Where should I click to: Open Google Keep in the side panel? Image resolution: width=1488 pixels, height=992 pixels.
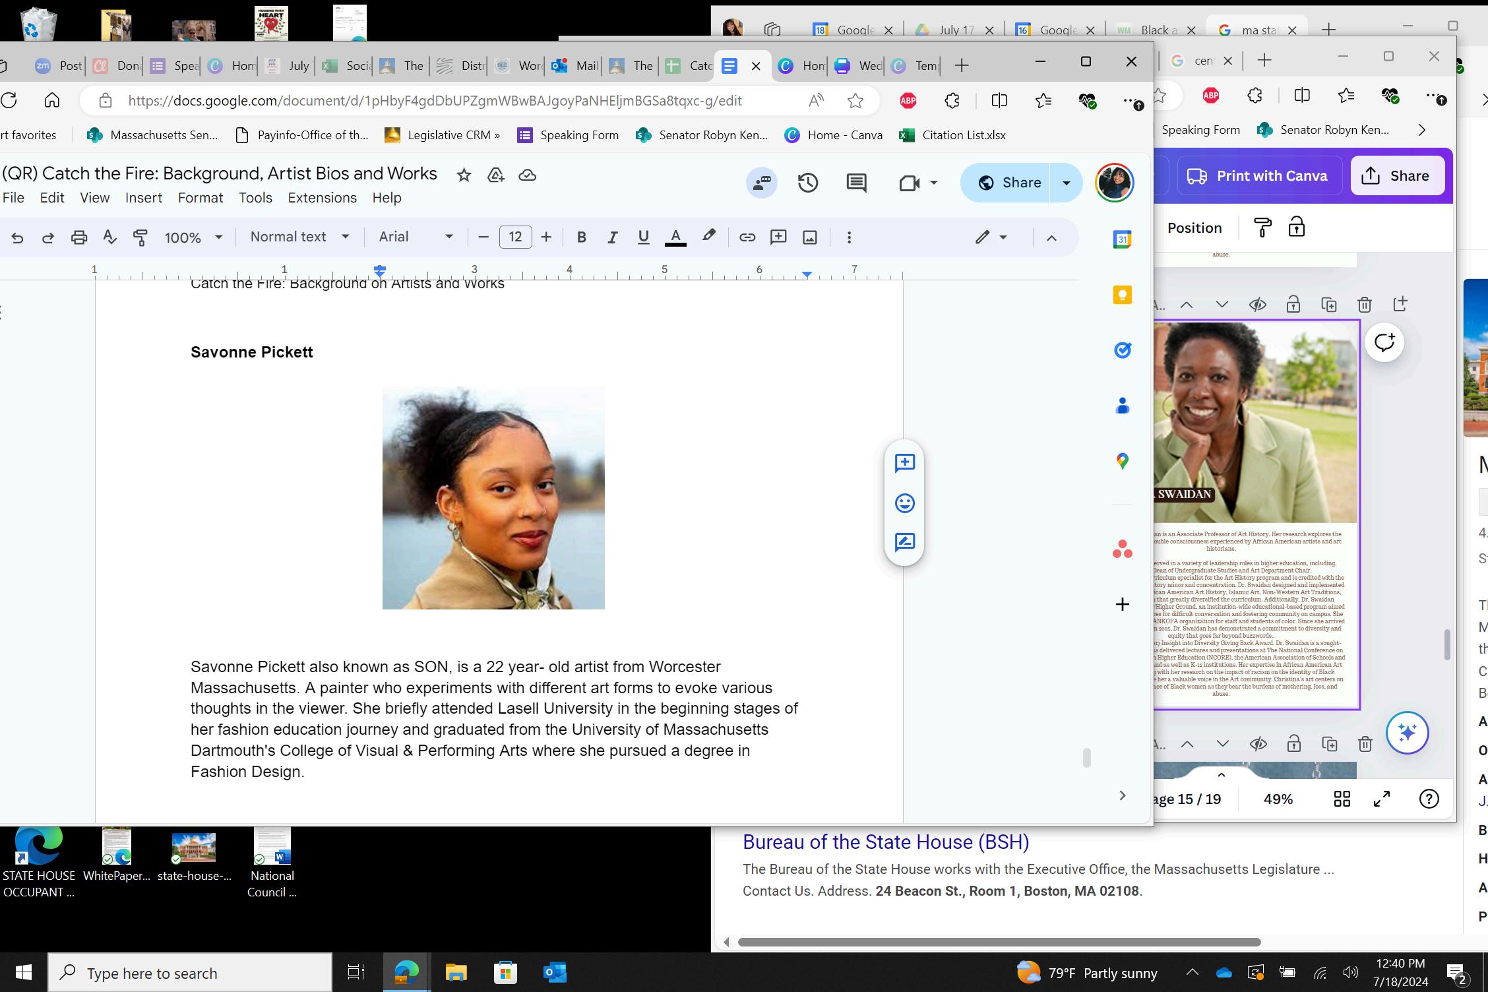point(1122,295)
